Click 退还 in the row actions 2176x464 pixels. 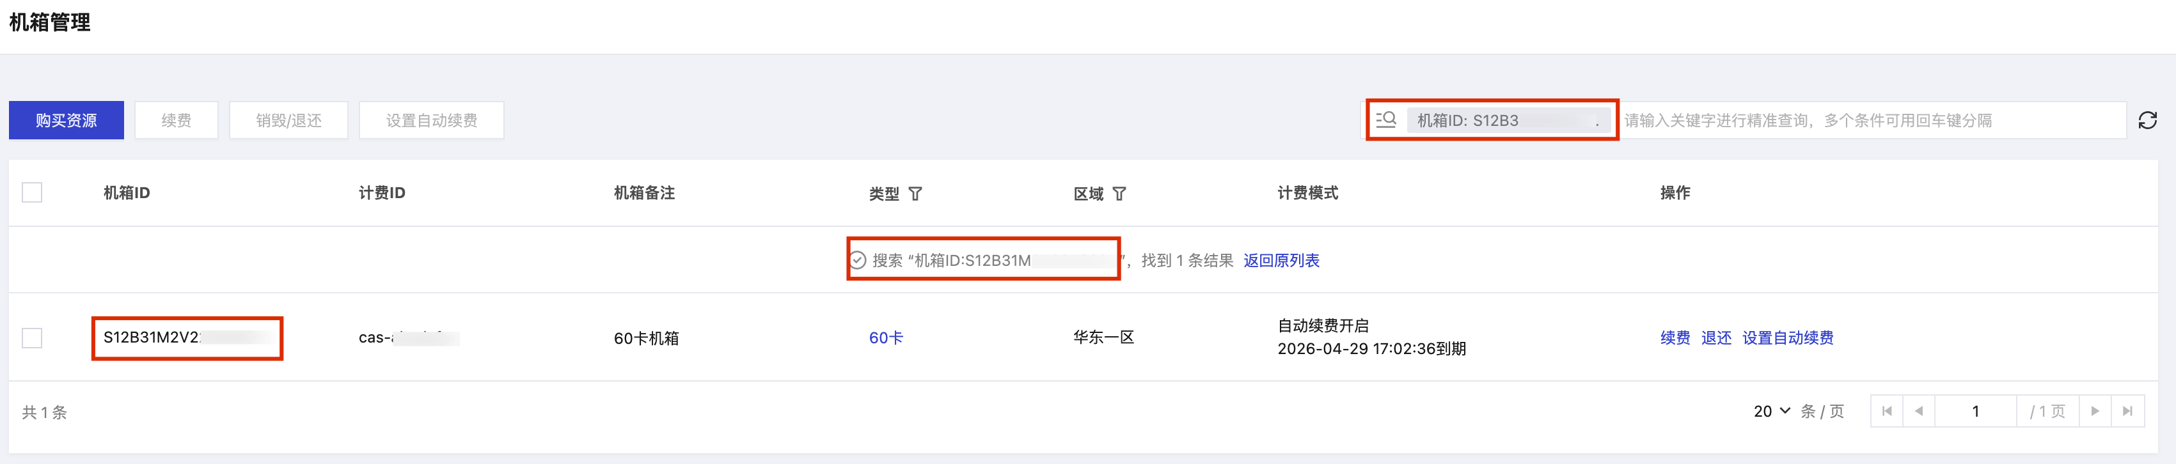pyautogui.click(x=1715, y=337)
